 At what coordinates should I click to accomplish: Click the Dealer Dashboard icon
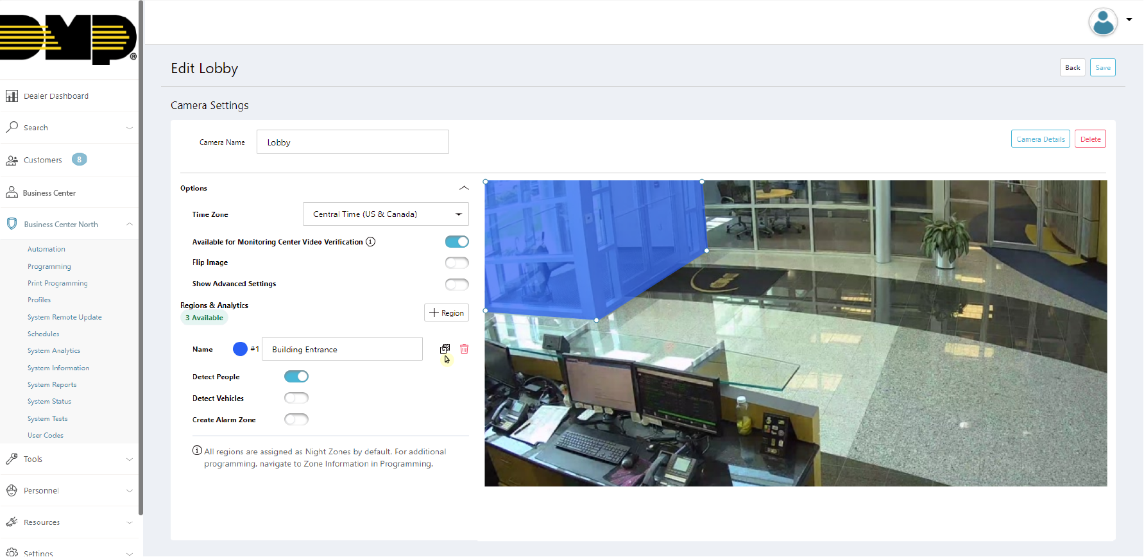click(12, 96)
